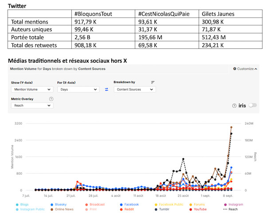This screenshot has width=274, height=216.
Task: Open the Metric Overlay Reach dropdown
Action: (x=32, y=106)
